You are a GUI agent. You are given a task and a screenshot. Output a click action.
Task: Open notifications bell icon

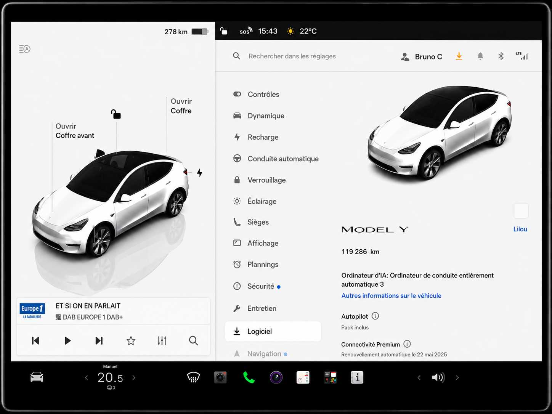tap(480, 56)
